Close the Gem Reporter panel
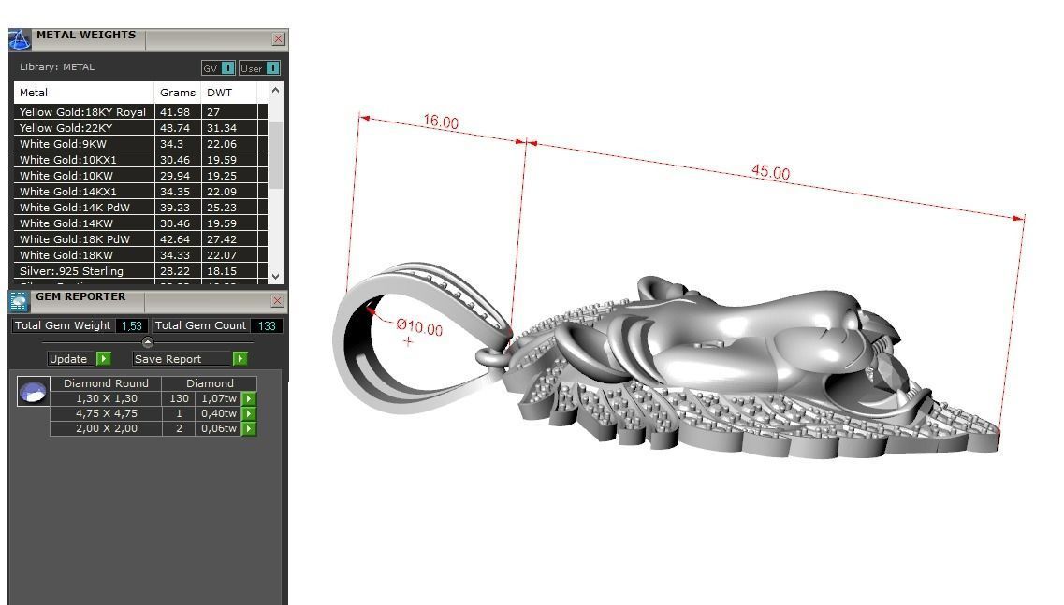This screenshot has width=1064, height=605. [x=278, y=300]
